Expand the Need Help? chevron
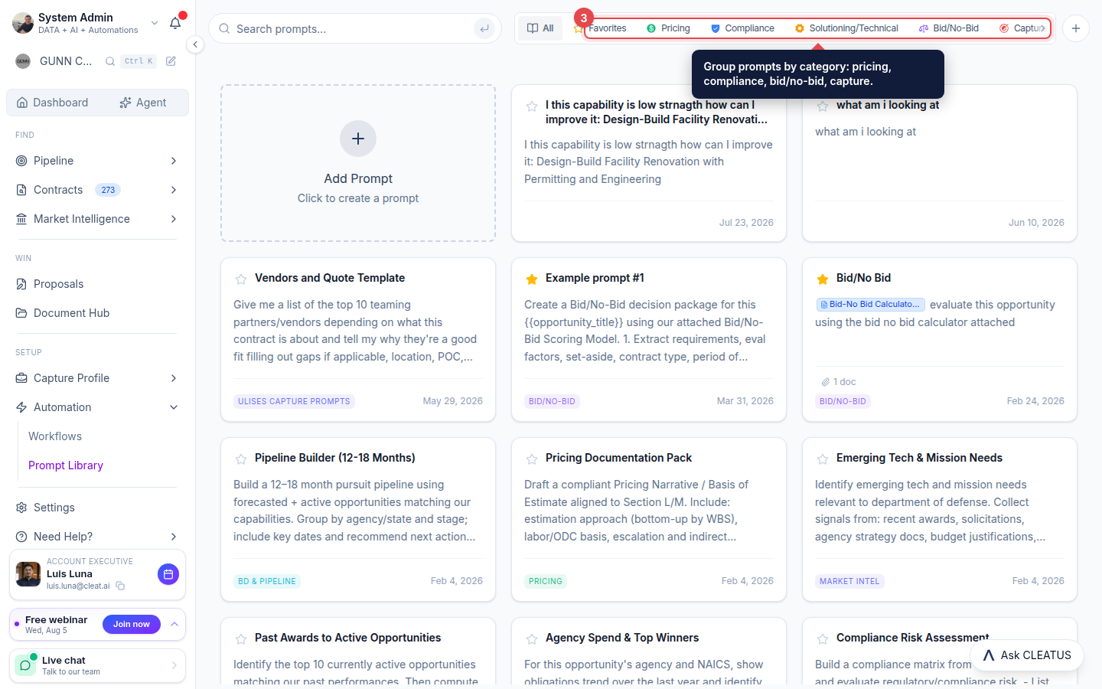 click(174, 537)
